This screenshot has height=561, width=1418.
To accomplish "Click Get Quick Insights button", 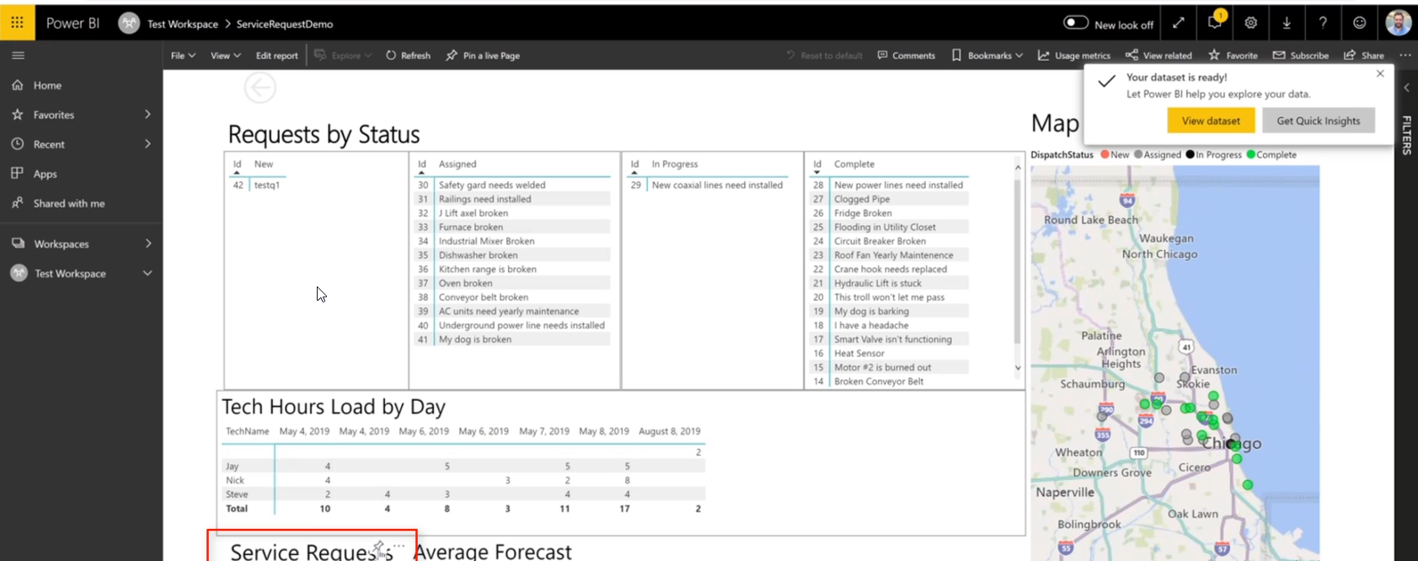I will [x=1319, y=120].
